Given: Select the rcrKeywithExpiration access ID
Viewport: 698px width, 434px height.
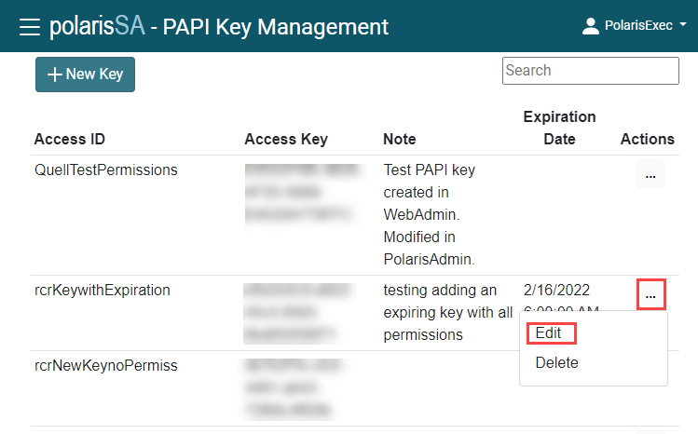Looking at the screenshot, I should point(103,290).
